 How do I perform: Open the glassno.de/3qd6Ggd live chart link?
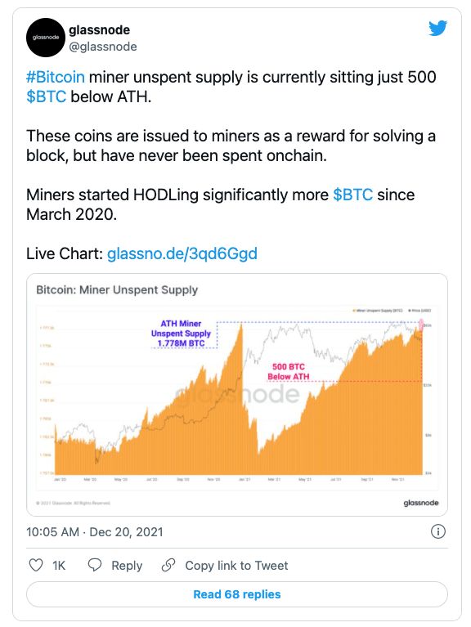tap(182, 253)
